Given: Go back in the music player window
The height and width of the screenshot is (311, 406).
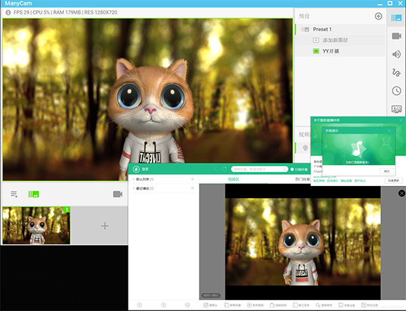Looking at the screenshot, I should [215, 169].
